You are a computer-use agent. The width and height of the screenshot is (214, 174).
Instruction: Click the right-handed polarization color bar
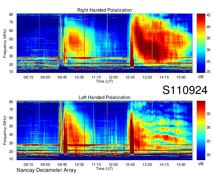[x=201, y=43]
